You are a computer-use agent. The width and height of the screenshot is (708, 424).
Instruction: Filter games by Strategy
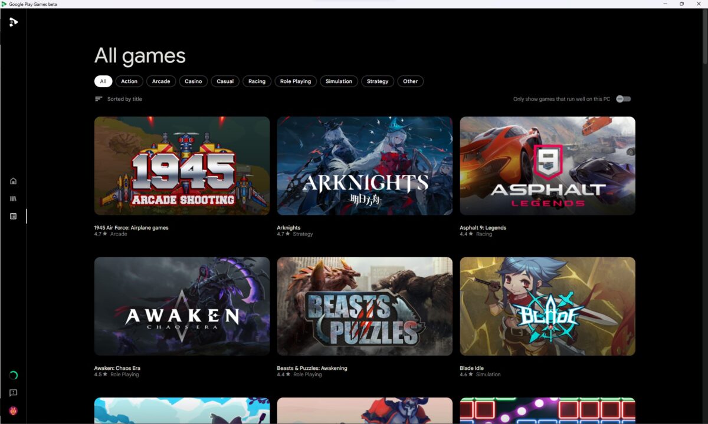click(378, 81)
